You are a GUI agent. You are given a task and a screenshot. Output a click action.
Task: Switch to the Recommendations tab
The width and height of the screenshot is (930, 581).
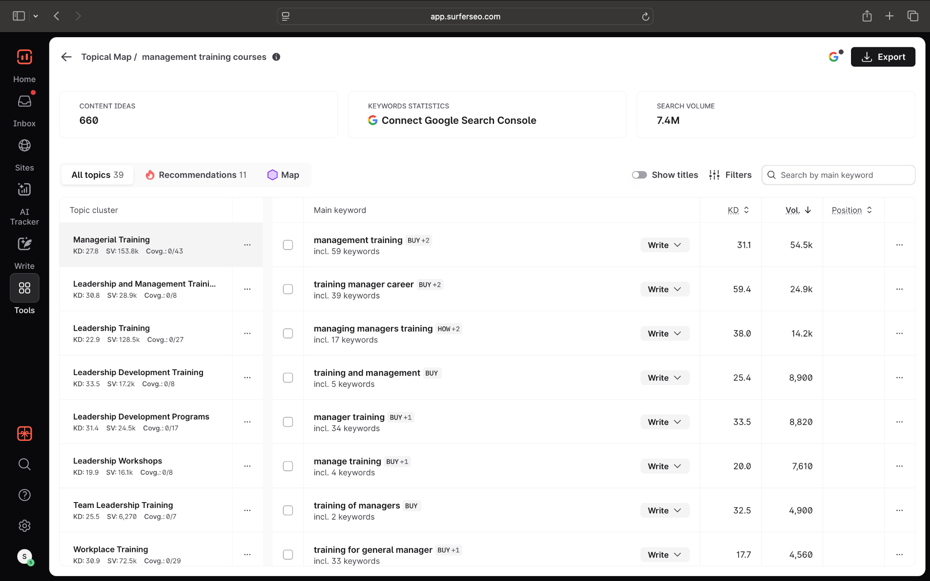point(196,175)
